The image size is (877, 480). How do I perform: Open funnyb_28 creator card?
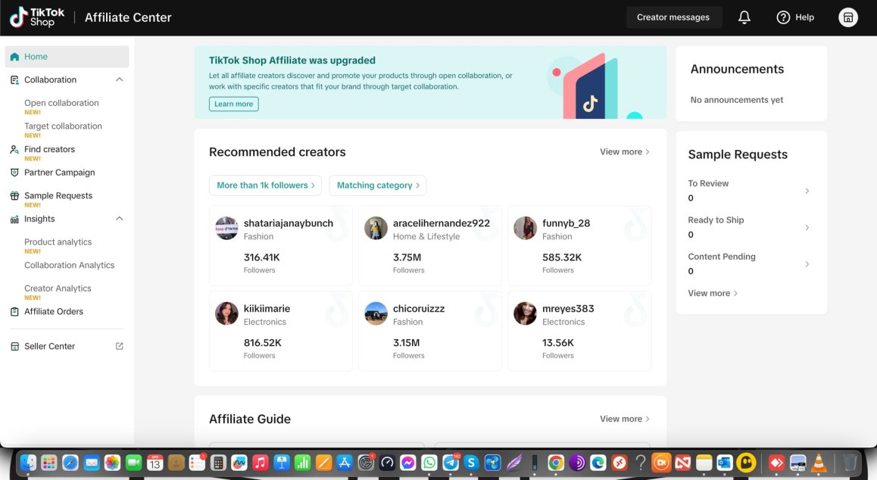(579, 245)
